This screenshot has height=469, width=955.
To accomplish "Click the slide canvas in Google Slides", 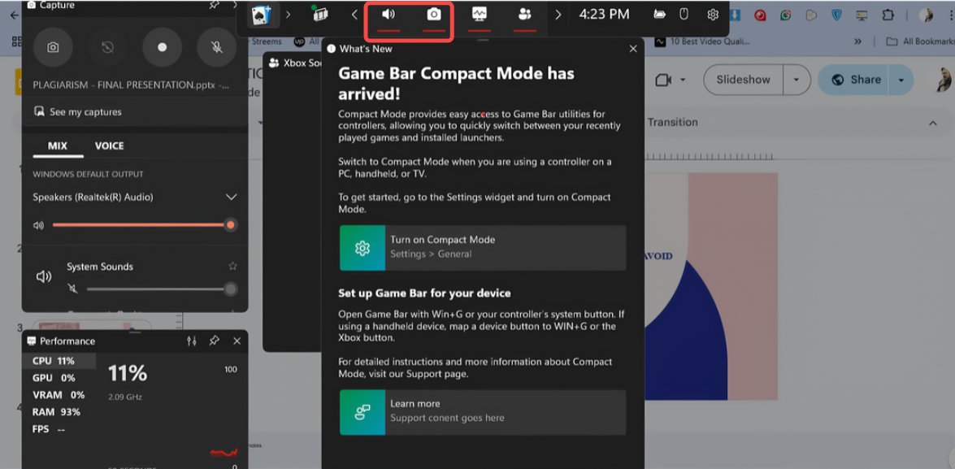I will [710, 286].
